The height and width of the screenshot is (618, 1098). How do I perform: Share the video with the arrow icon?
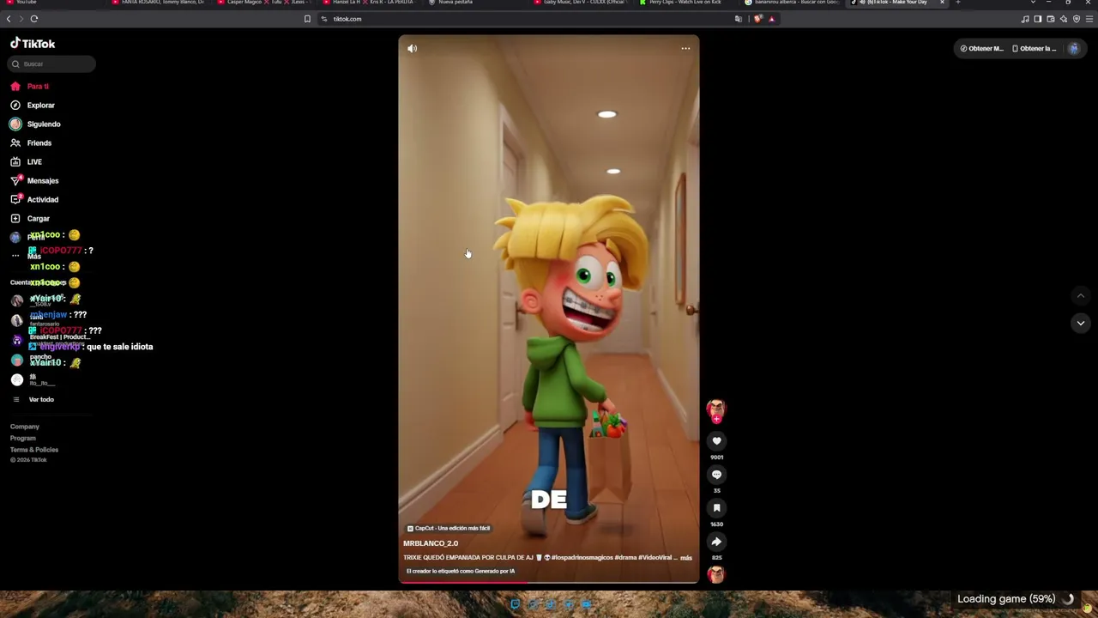click(x=717, y=542)
